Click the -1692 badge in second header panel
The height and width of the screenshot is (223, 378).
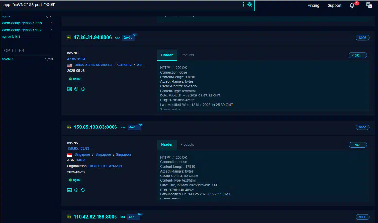[358, 145]
